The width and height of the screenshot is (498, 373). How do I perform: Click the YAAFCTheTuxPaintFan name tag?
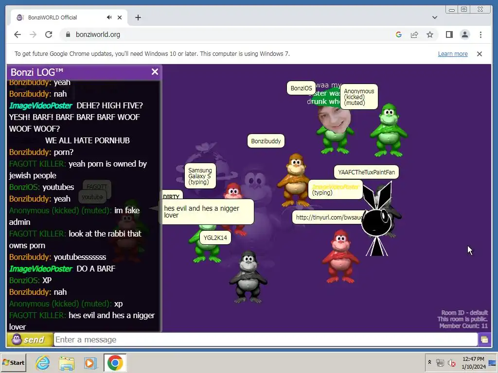[366, 172]
